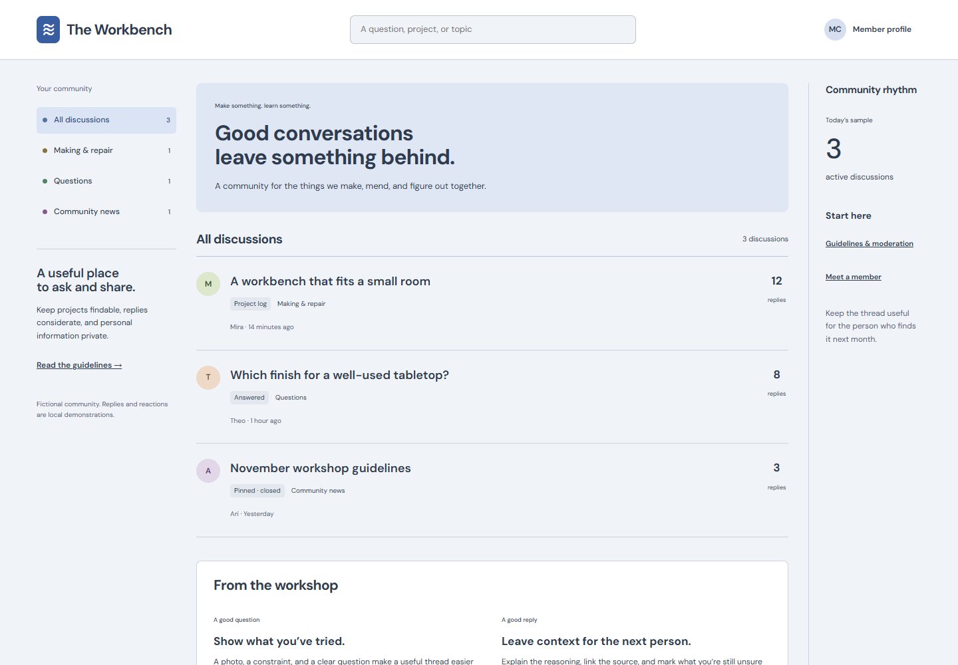Click the 'active discussions' label
Viewport: 958px width, 665px height.
(x=860, y=177)
